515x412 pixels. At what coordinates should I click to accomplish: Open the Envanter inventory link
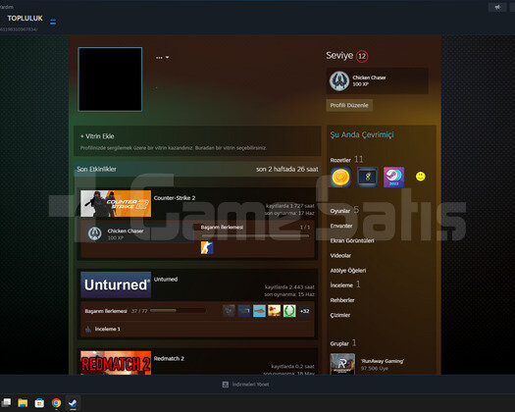point(341,226)
